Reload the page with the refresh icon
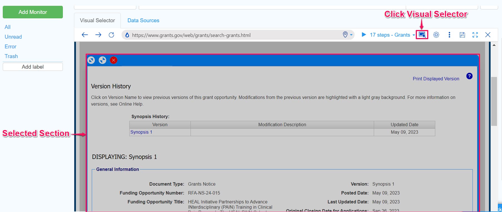 111,35
